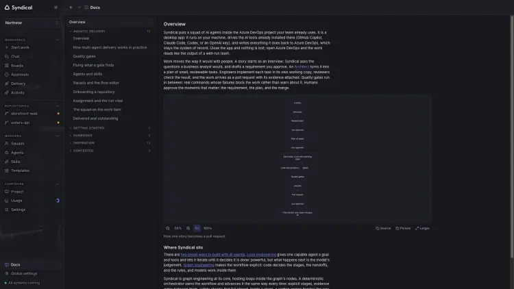Open Settings via its icon
Screen dimensions: 514x289
coord(7,210)
